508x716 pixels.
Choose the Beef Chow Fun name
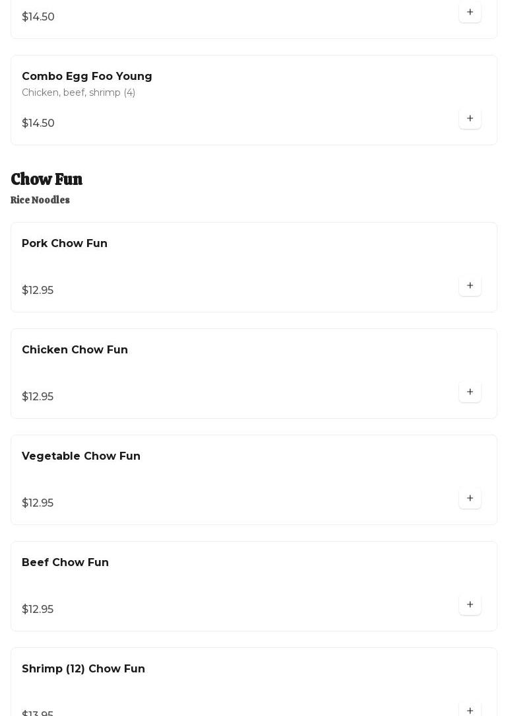coord(65,563)
